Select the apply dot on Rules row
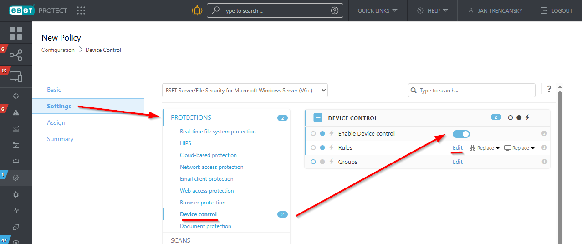The height and width of the screenshot is (244, 582). click(x=322, y=148)
